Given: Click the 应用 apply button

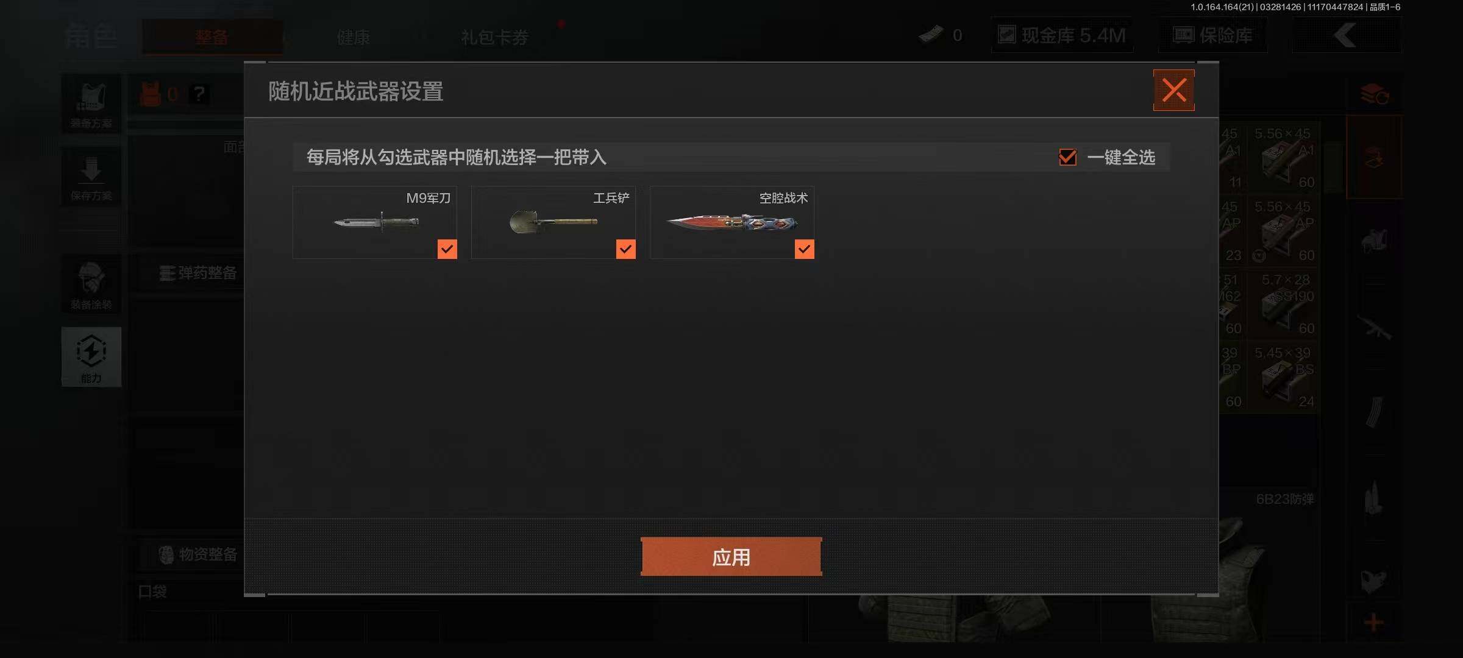Looking at the screenshot, I should point(731,556).
